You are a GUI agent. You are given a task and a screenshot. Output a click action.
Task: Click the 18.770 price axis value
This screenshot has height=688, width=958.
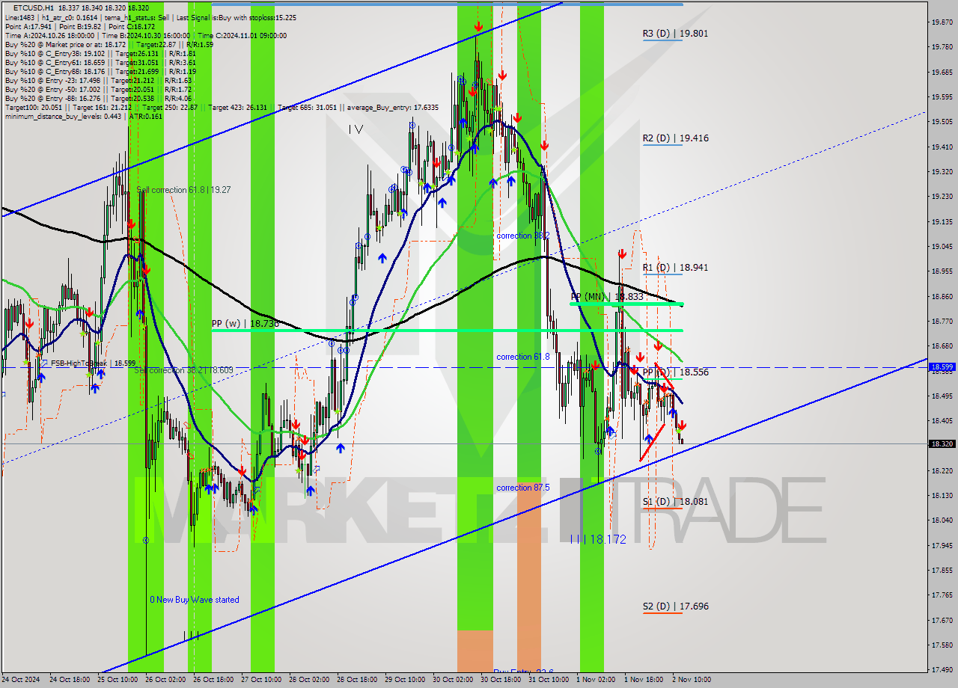pos(942,322)
